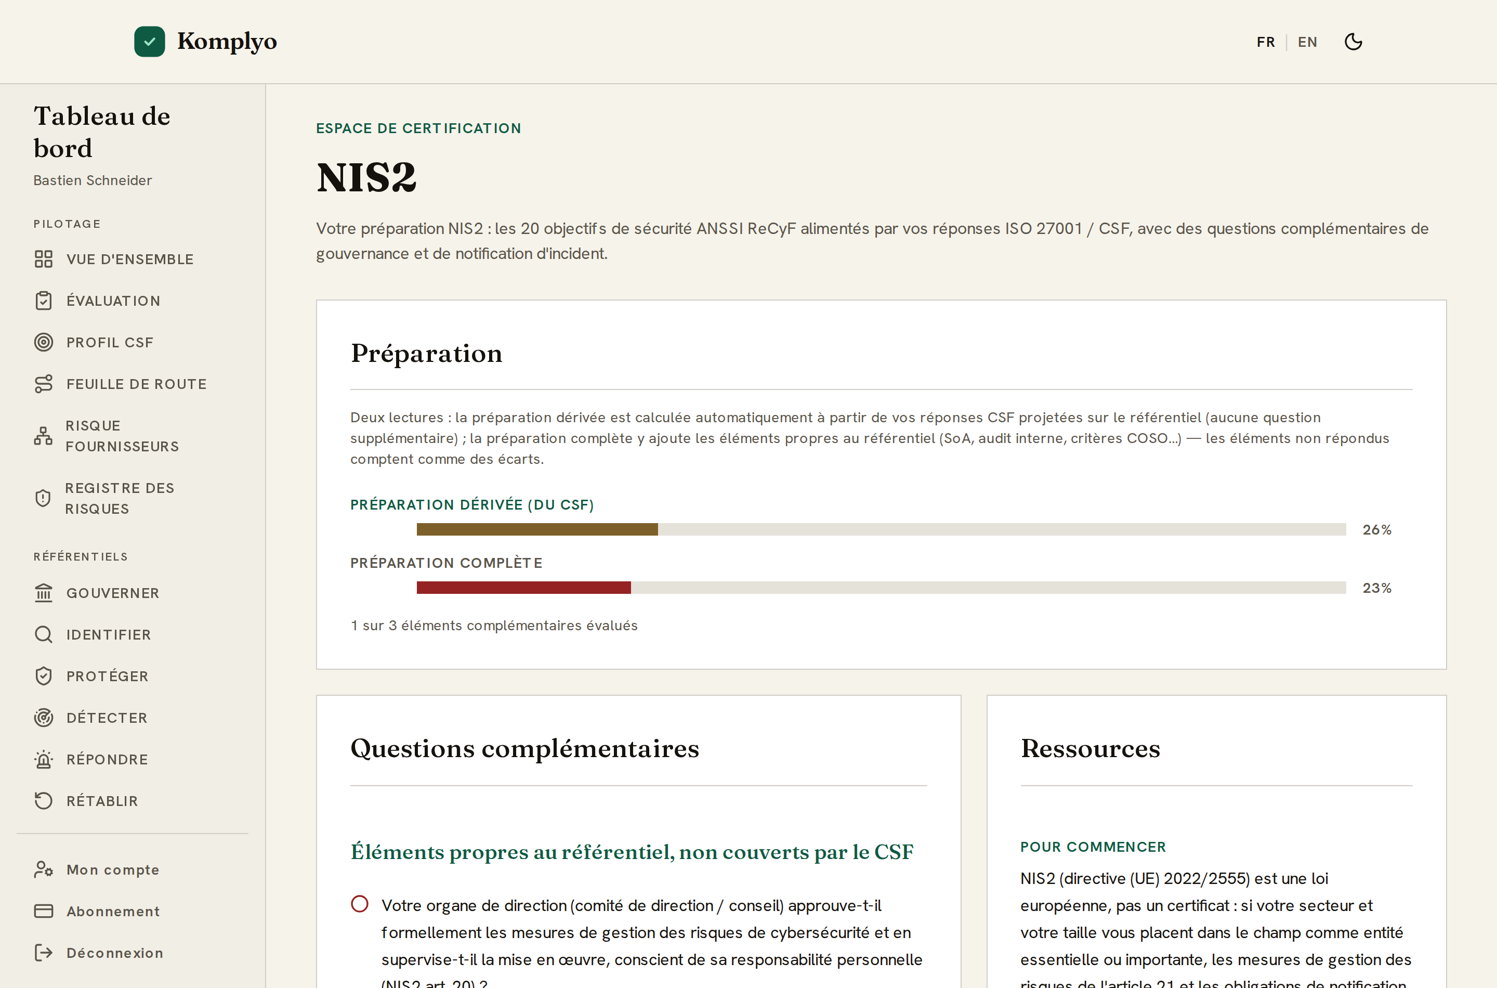Click the Feuille de route icon
This screenshot has width=1497, height=988.
[44, 384]
